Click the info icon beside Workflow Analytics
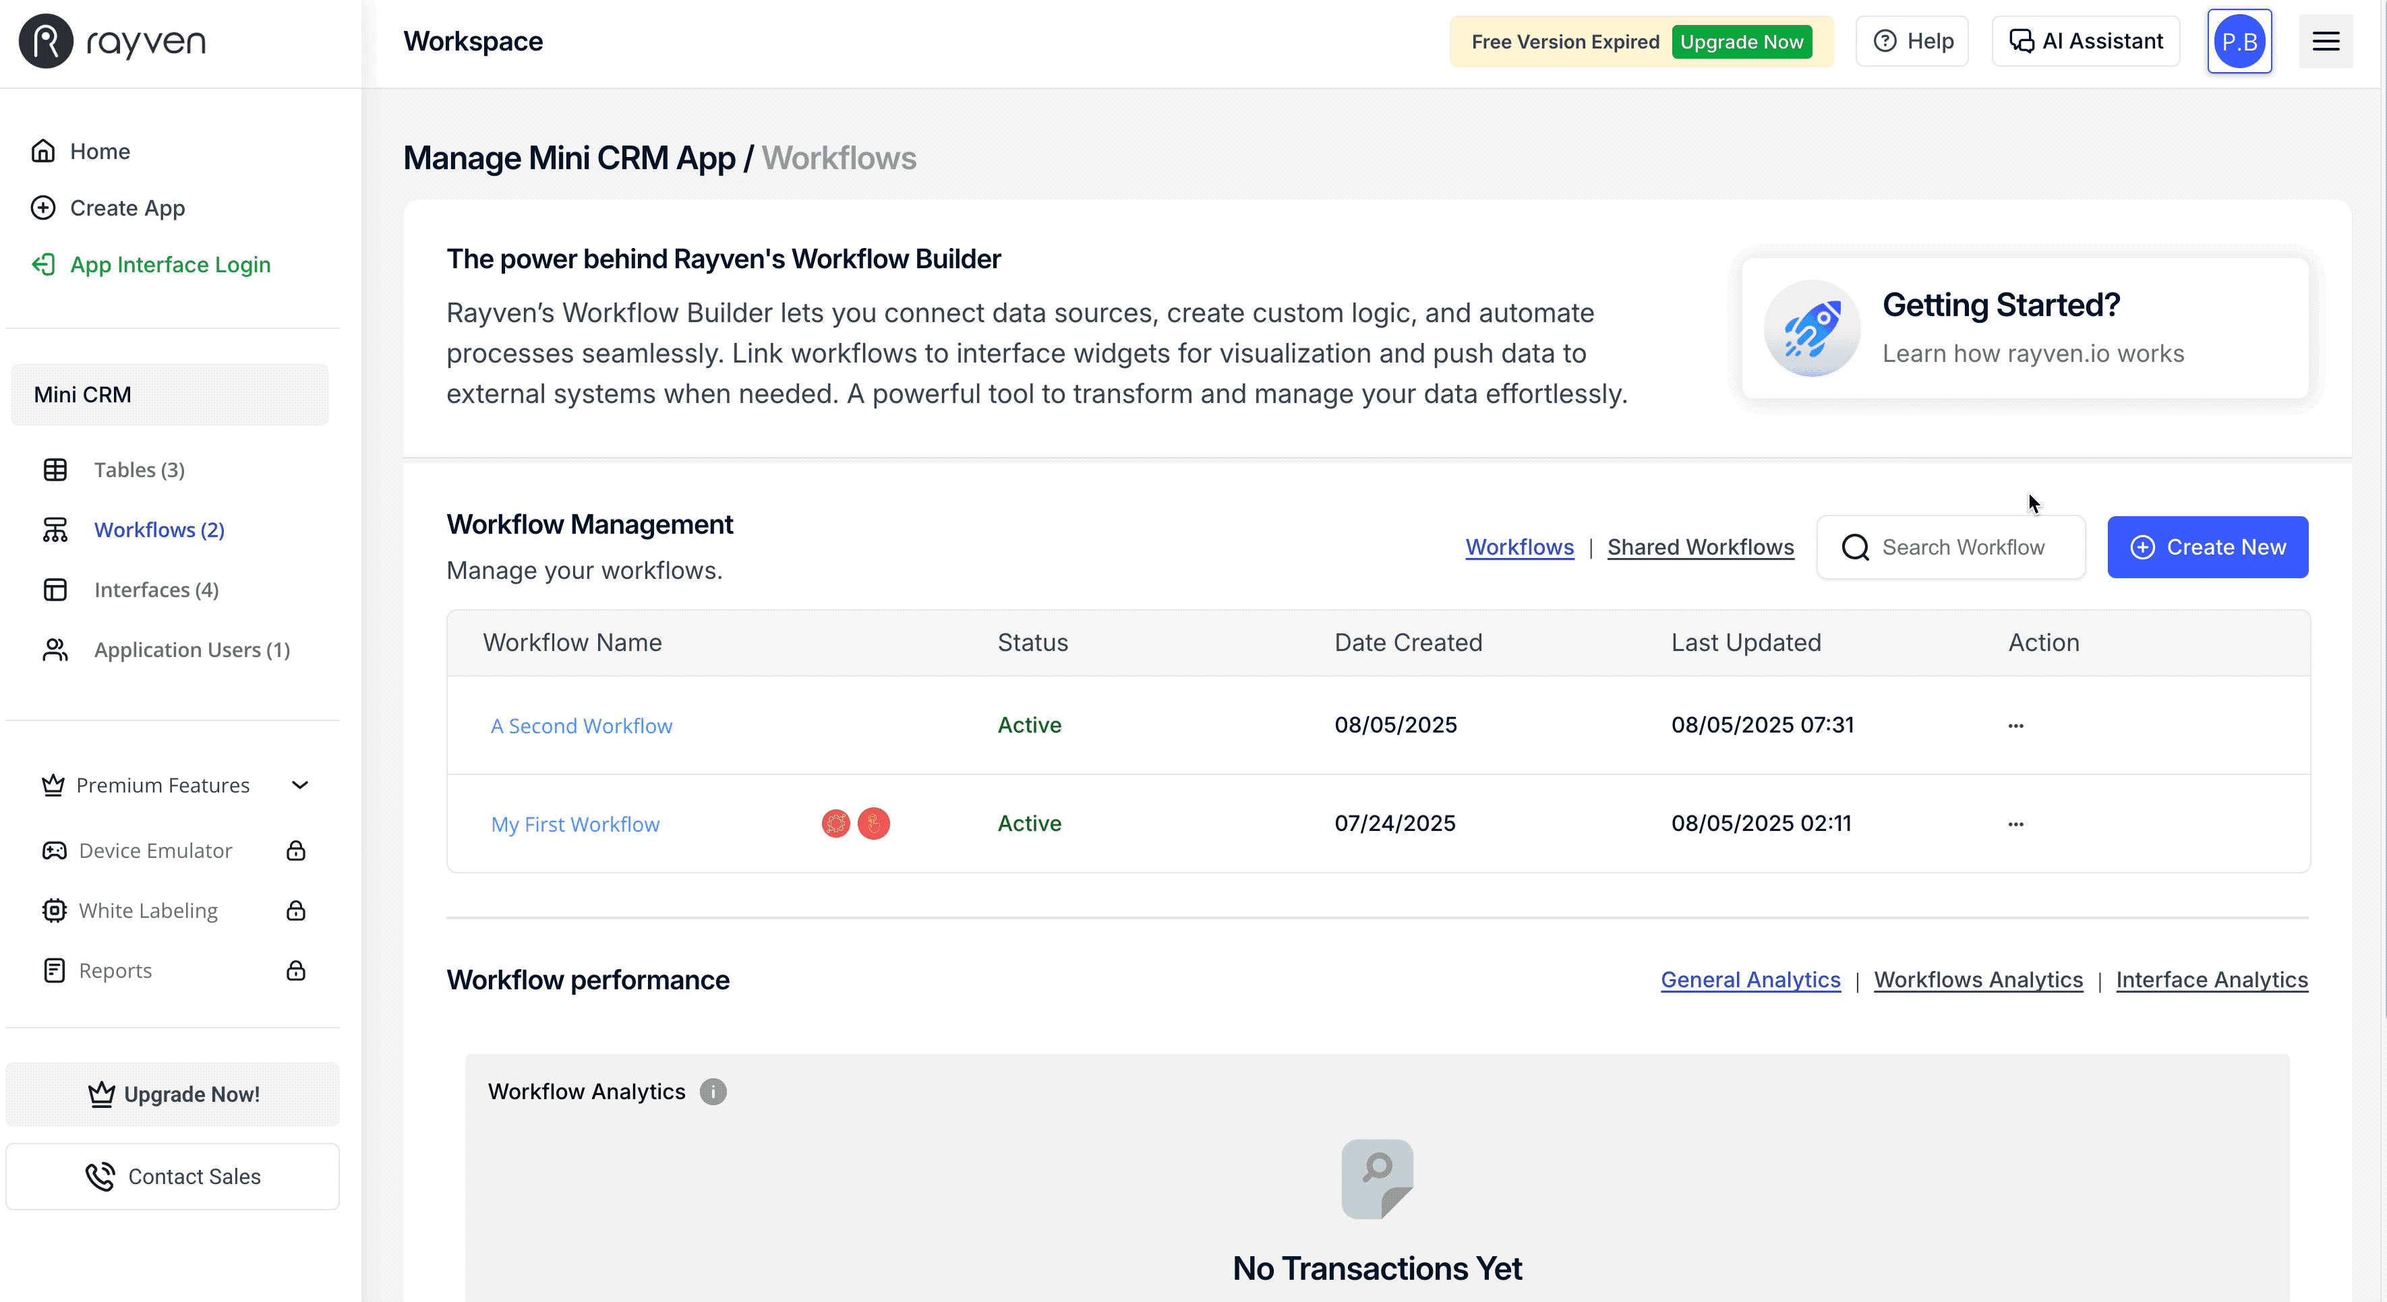Image resolution: width=2387 pixels, height=1302 pixels. [x=713, y=1092]
